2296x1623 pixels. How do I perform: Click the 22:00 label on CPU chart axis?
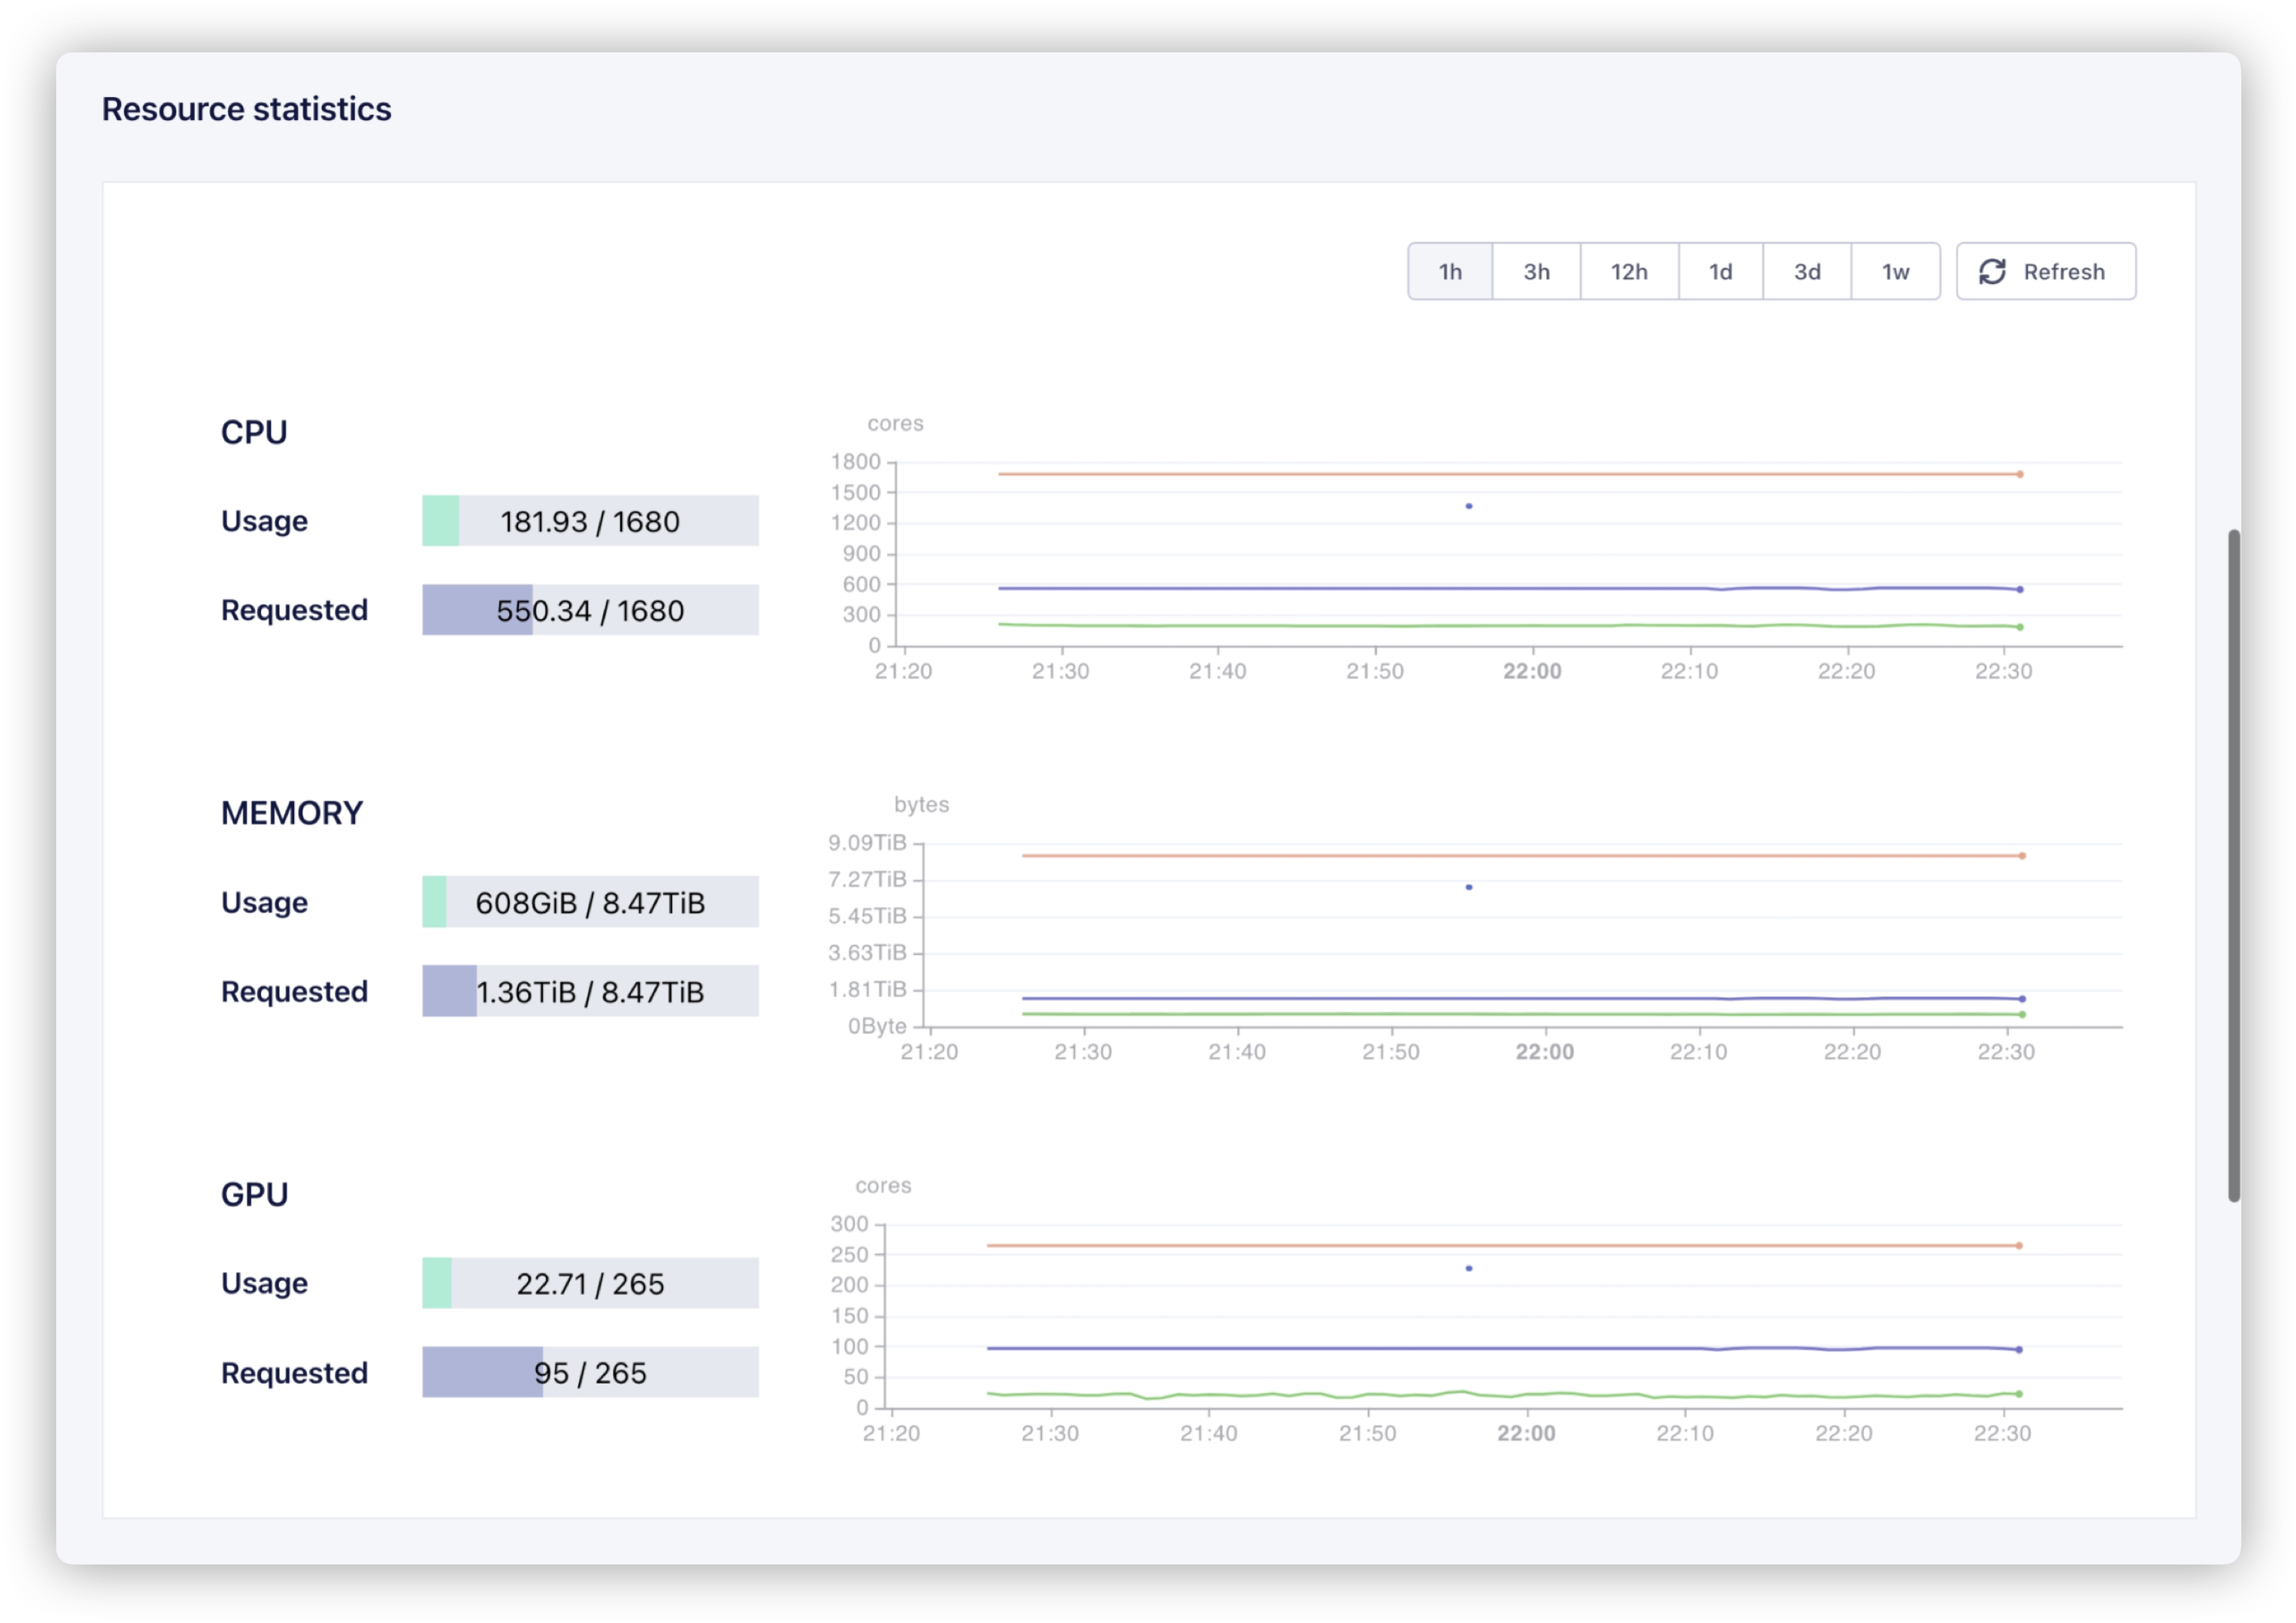click(x=1532, y=671)
